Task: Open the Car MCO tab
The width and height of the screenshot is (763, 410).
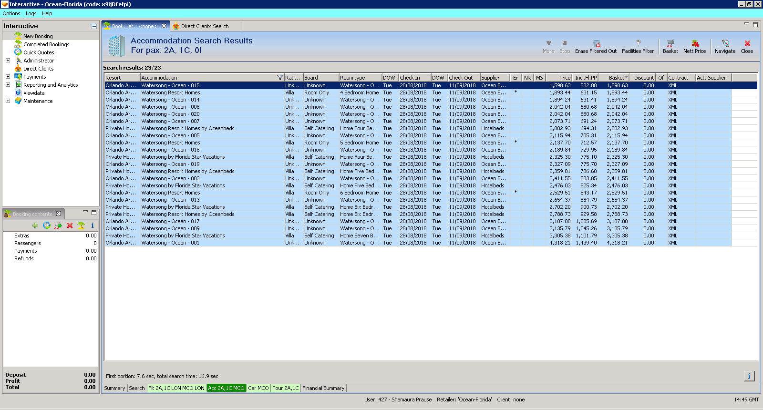Action: tap(258, 388)
